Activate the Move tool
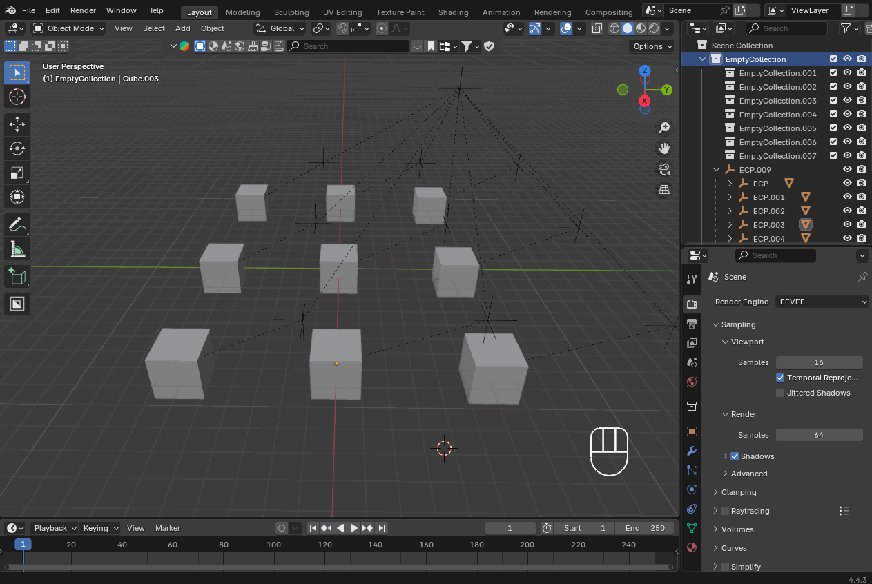Viewport: 872px width, 584px height. (x=17, y=124)
